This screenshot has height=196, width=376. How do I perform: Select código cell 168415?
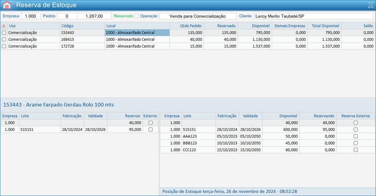(82, 39)
